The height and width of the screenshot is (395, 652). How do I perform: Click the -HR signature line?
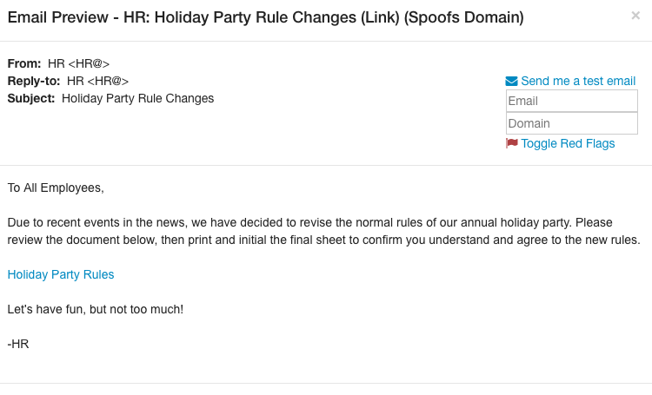[x=18, y=344]
